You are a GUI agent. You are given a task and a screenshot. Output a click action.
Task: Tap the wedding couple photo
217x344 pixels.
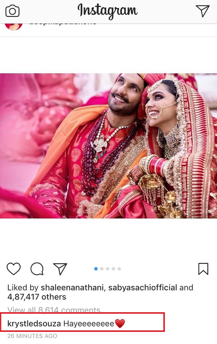click(x=109, y=146)
